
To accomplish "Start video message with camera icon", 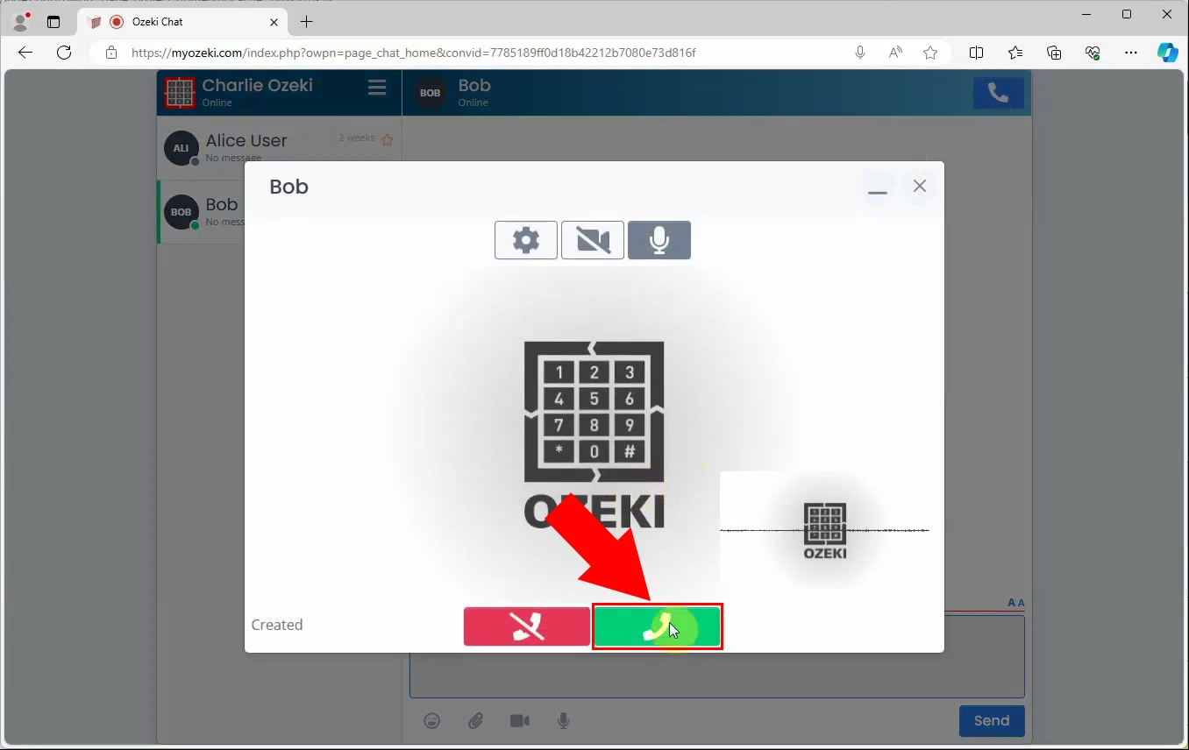I will click(x=520, y=721).
